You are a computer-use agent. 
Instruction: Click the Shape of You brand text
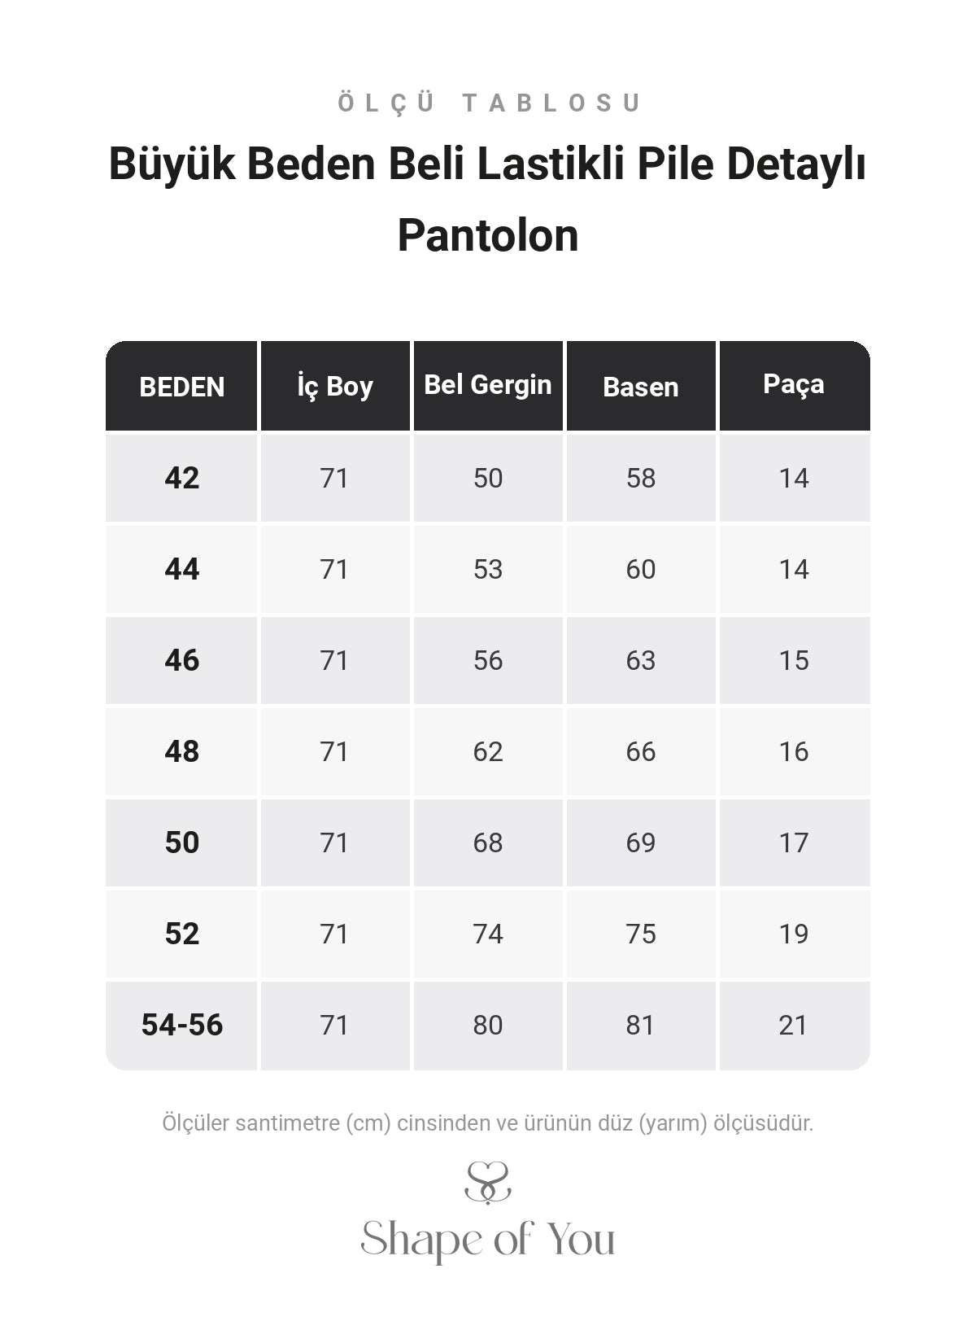coord(488,1240)
